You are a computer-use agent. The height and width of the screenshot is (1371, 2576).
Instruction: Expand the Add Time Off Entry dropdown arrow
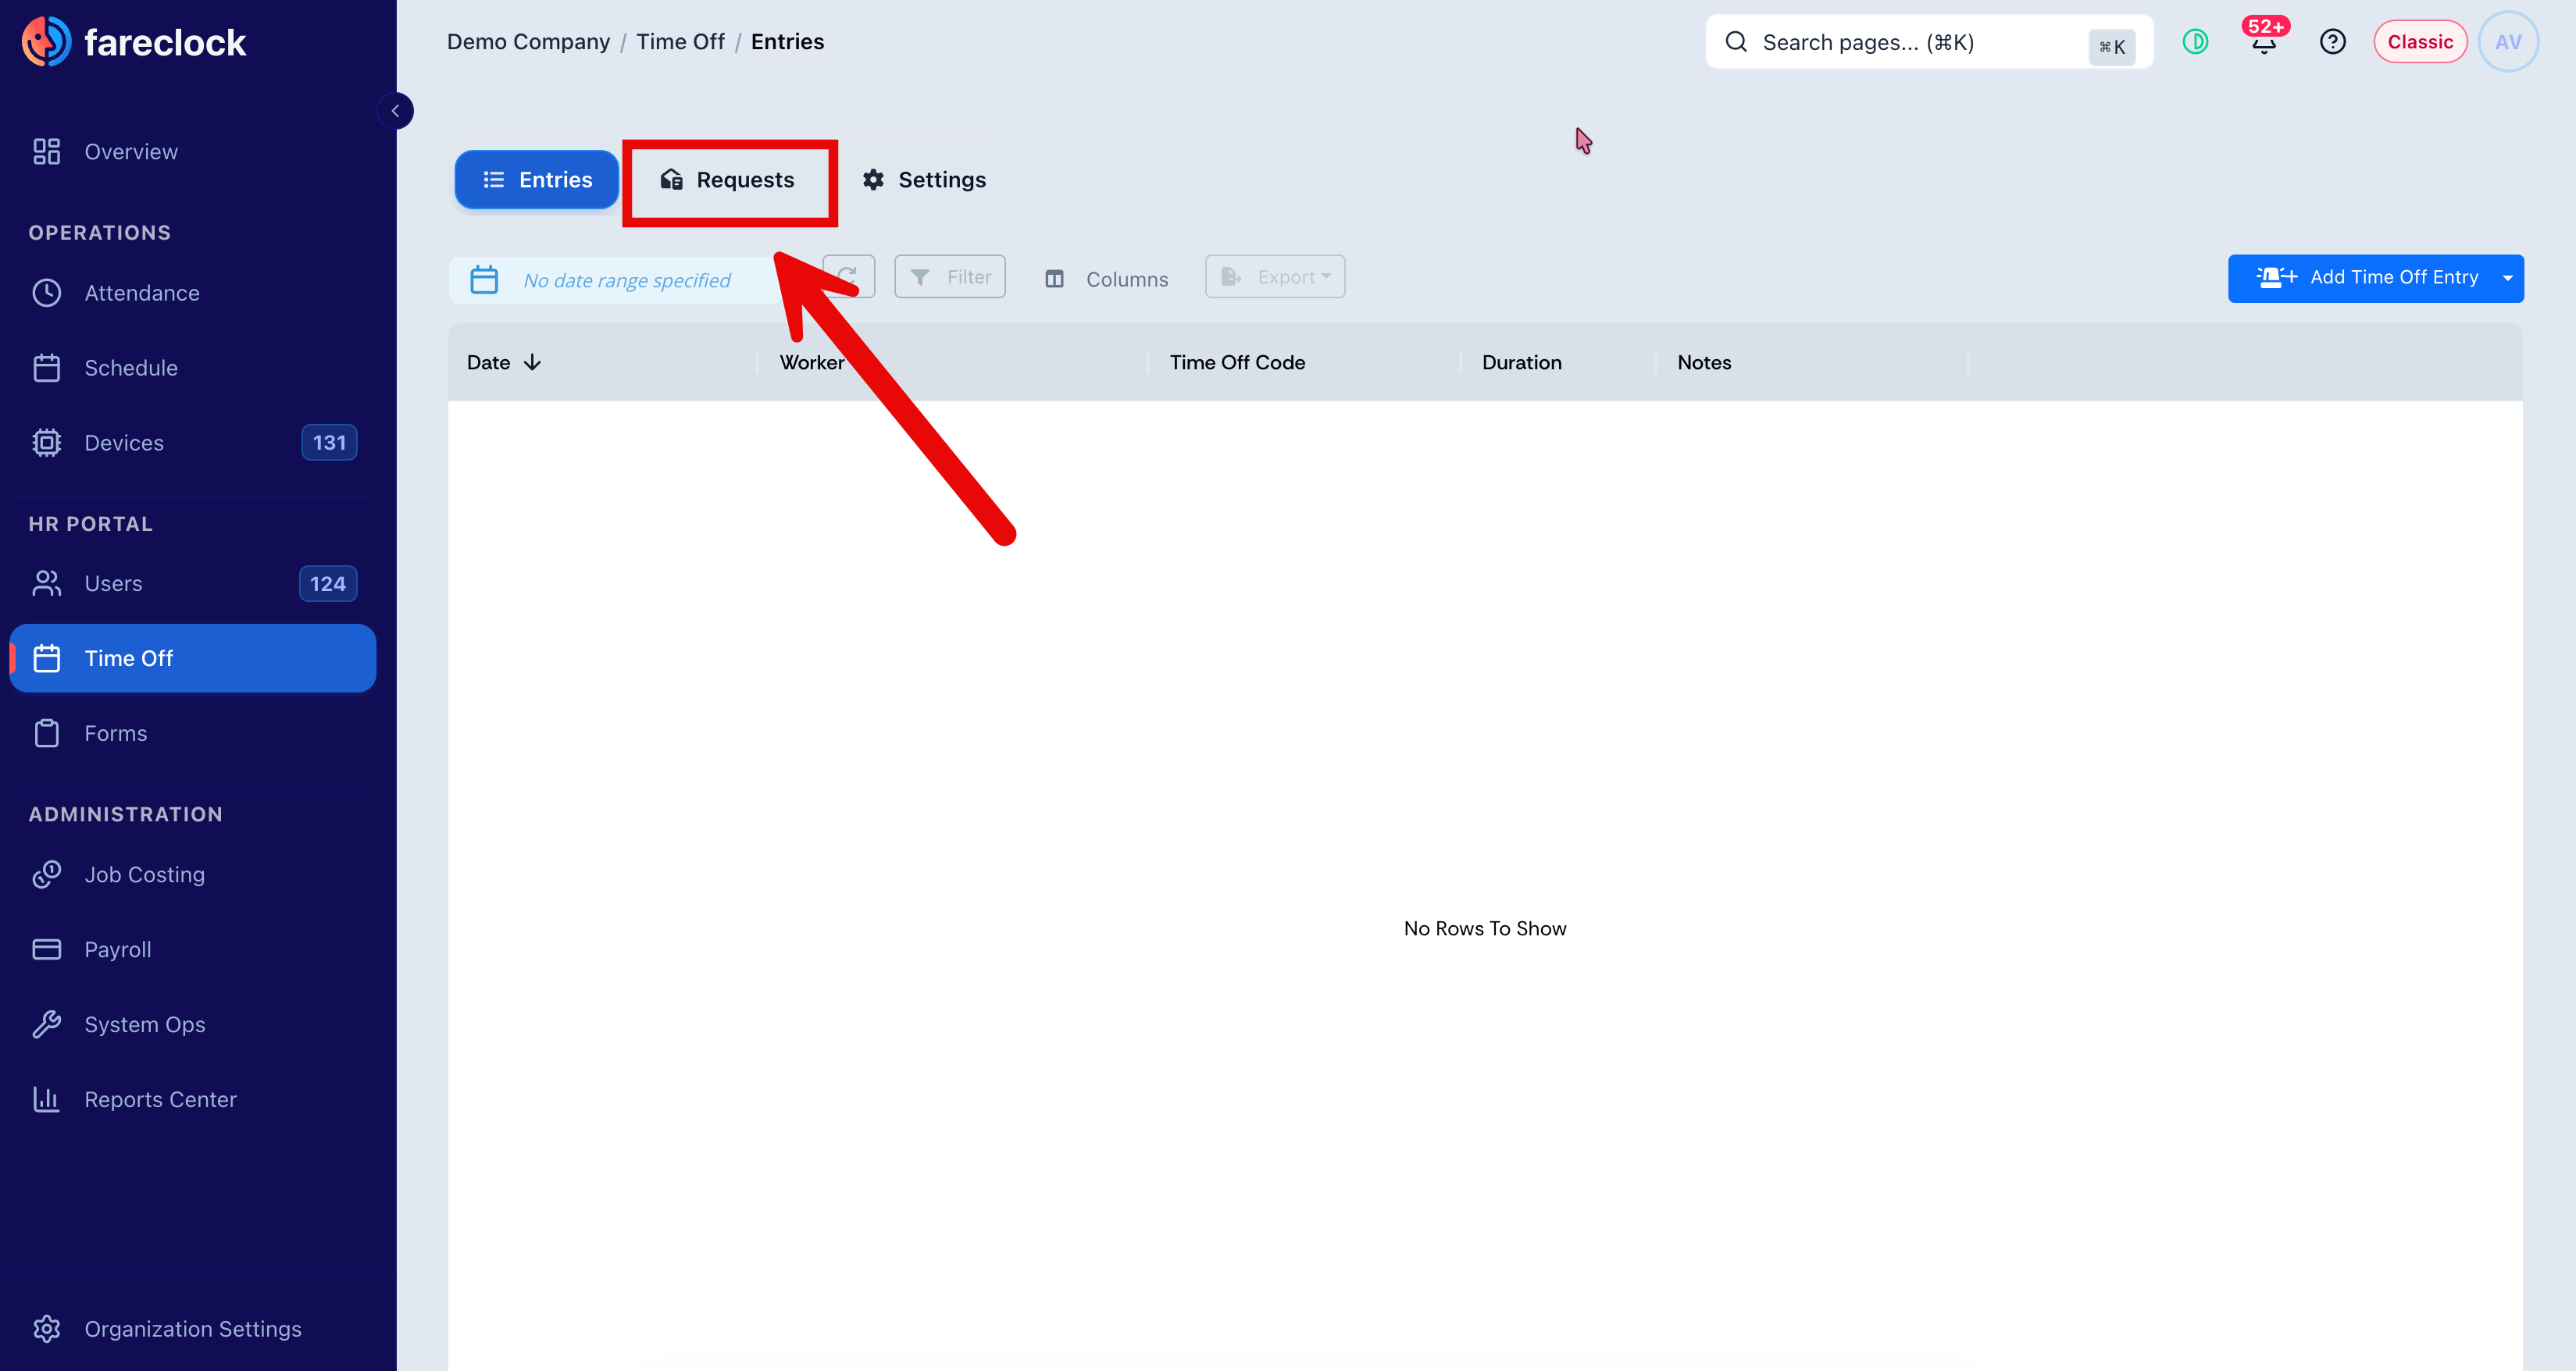[x=2508, y=279]
